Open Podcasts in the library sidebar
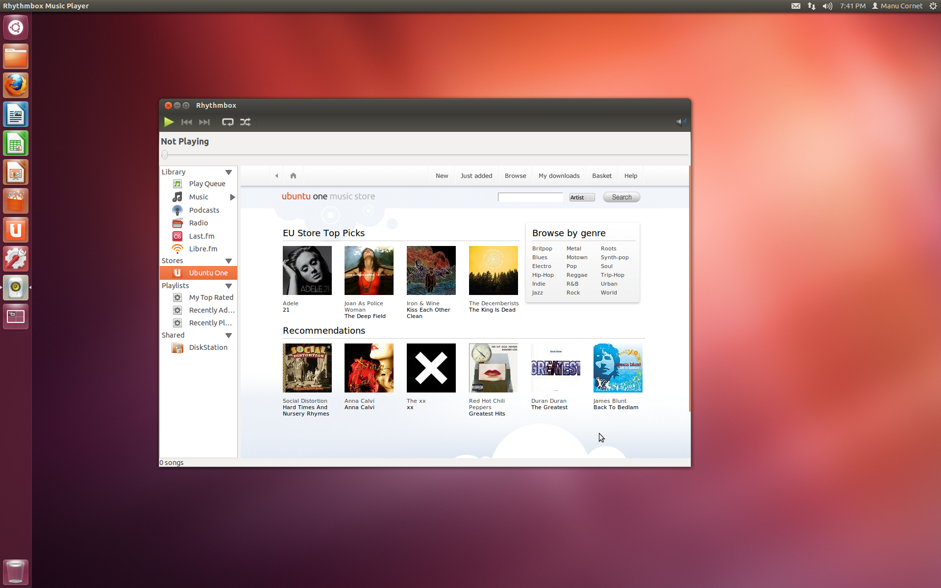This screenshot has height=588, width=941. coord(204,210)
